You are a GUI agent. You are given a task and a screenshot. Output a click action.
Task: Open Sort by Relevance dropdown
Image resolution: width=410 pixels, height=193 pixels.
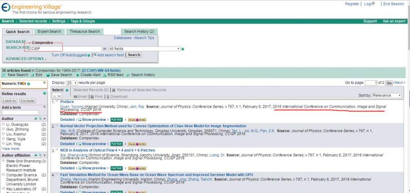coord(387,95)
